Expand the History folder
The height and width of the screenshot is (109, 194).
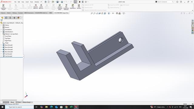(x=1, y=25)
